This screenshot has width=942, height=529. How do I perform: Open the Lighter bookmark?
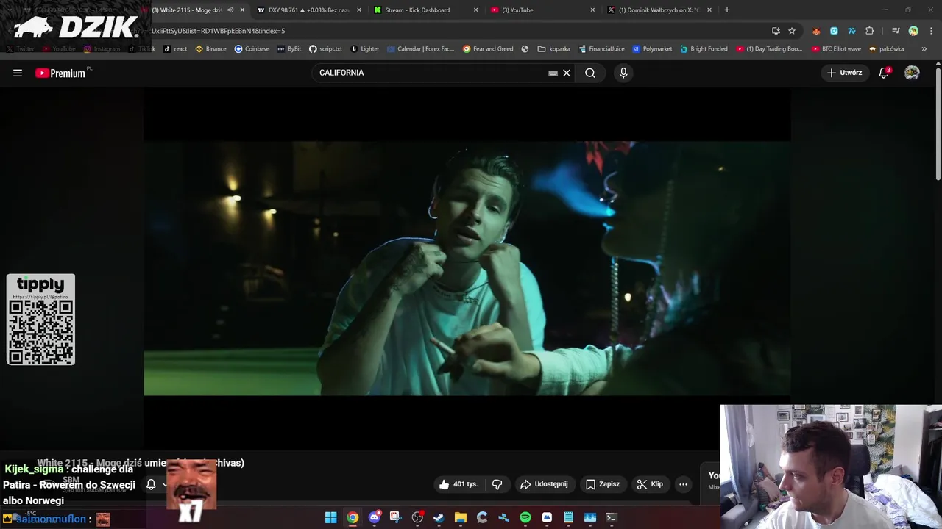[x=365, y=49]
